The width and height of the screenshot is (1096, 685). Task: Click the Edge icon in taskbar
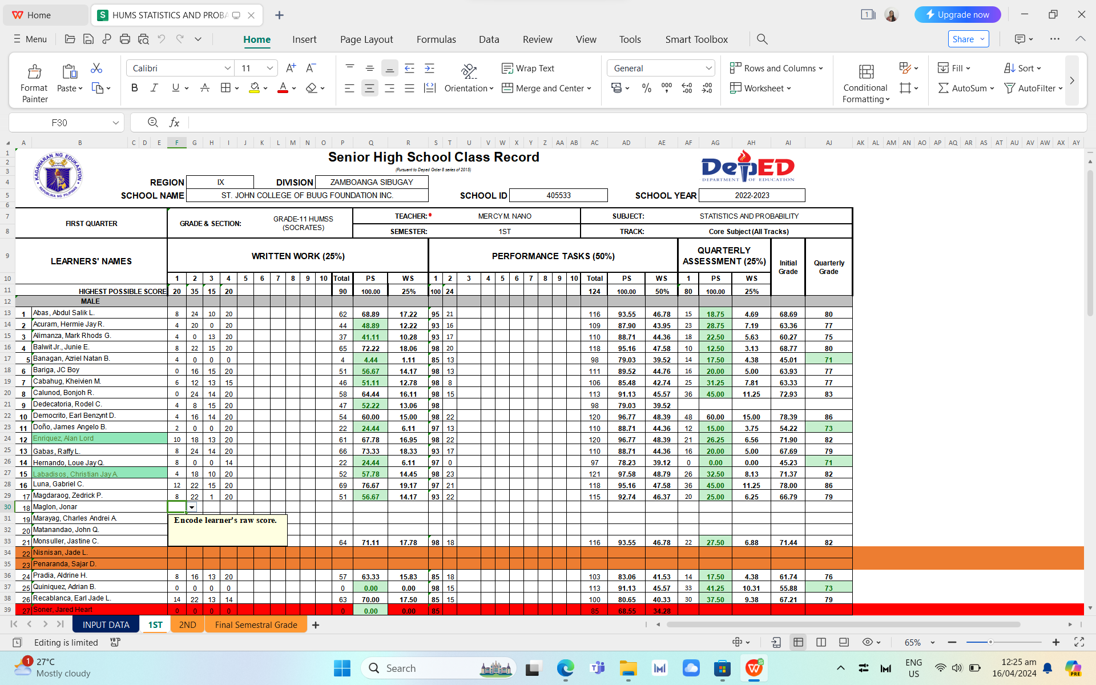pos(565,668)
